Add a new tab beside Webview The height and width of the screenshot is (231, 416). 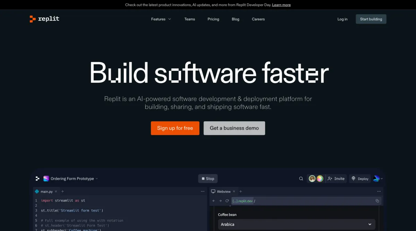click(x=241, y=191)
